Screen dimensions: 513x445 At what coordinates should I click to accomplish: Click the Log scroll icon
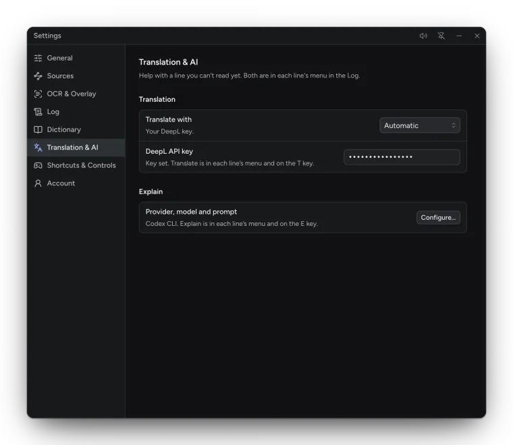click(x=38, y=112)
